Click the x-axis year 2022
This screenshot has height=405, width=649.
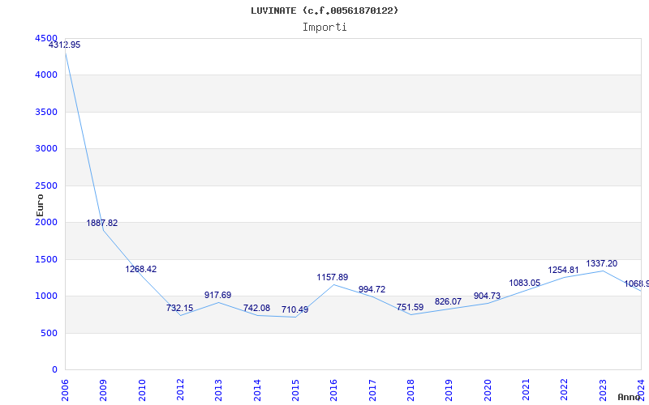point(565,390)
